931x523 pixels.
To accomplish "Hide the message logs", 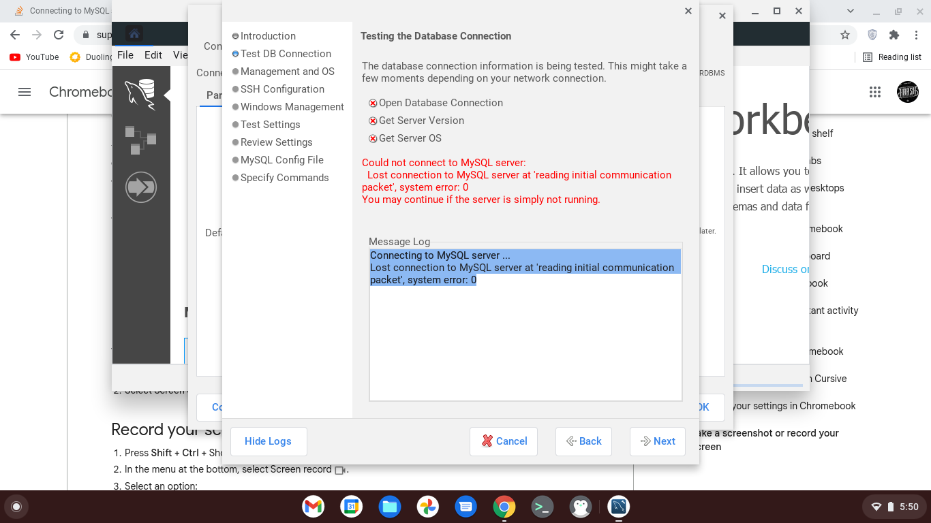I will [x=269, y=441].
